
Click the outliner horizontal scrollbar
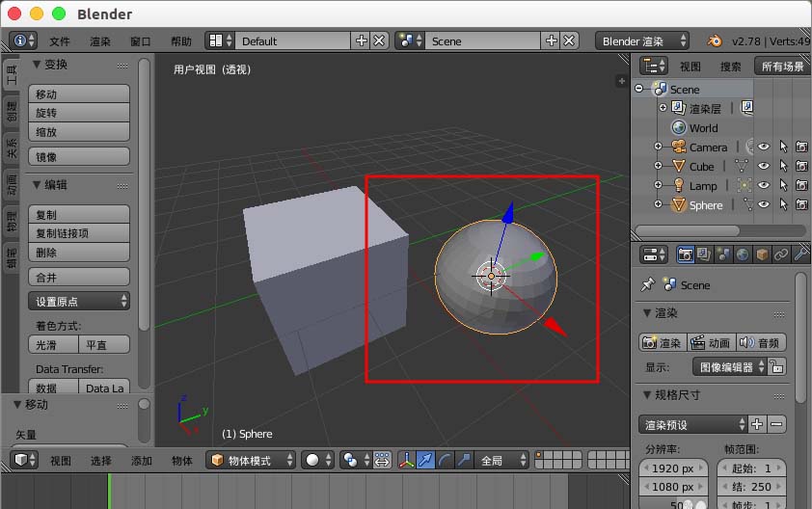coord(688,230)
